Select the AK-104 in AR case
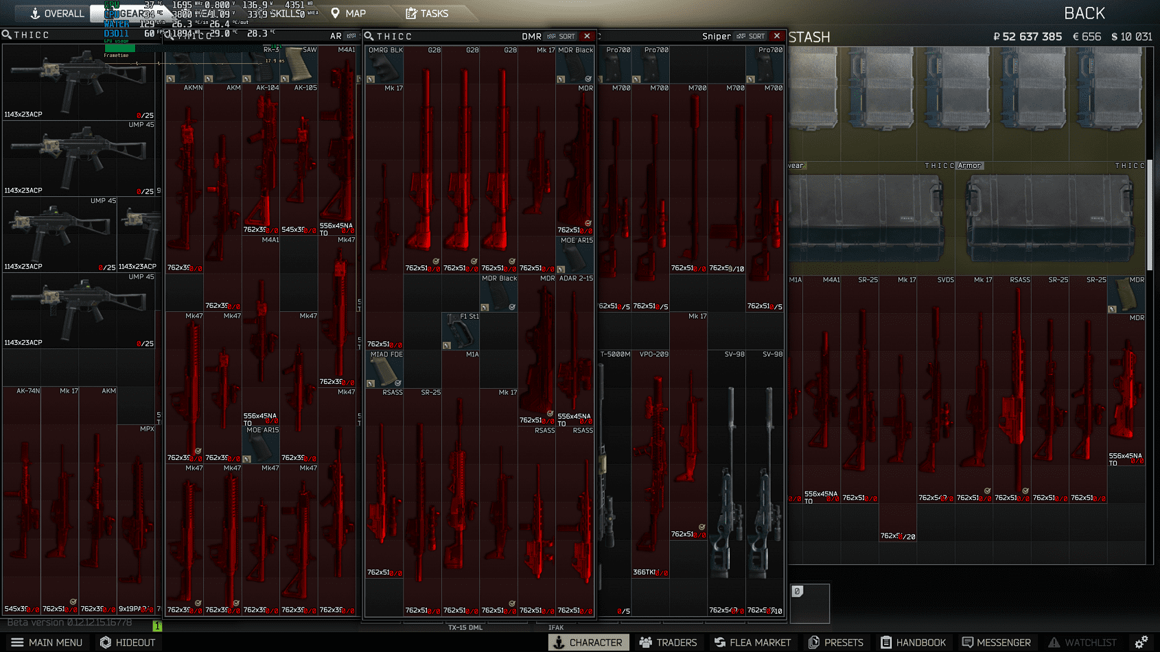The height and width of the screenshot is (652, 1160). tap(261, 159)
